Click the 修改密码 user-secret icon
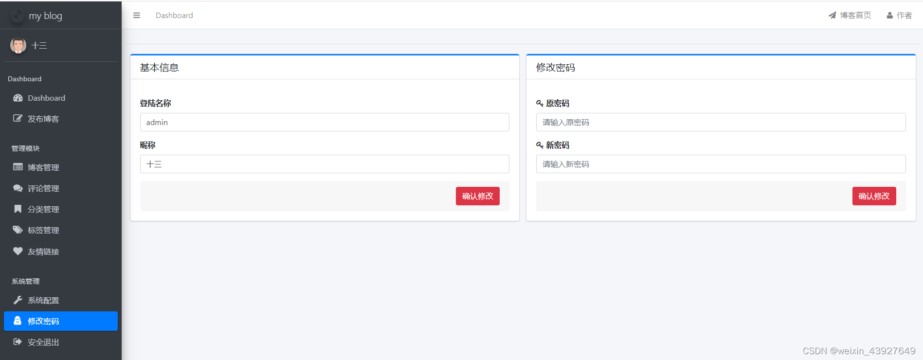The height and width of the screenshot is (360, 923). coord(18,321)
